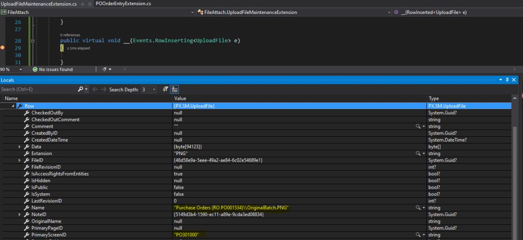This screenshot has width=523, height=240.
Task: Click the code cleanup broom icon
Action: click(104, 69)
